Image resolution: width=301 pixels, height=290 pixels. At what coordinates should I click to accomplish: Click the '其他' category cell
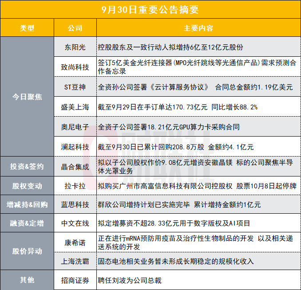(27, 280)
